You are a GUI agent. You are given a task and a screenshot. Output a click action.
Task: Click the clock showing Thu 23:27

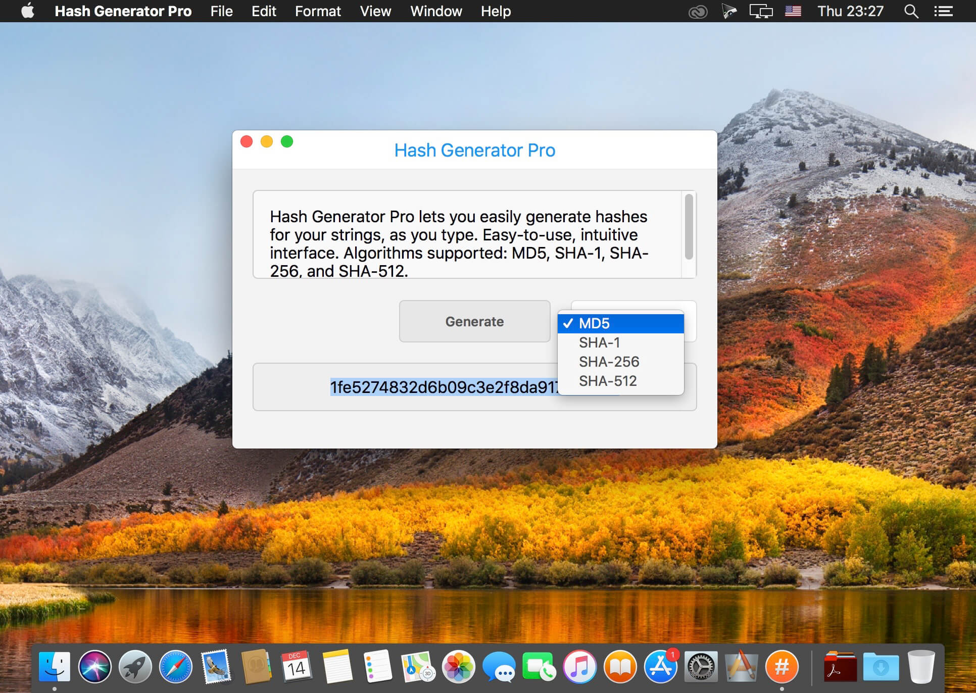click(851, 11)
